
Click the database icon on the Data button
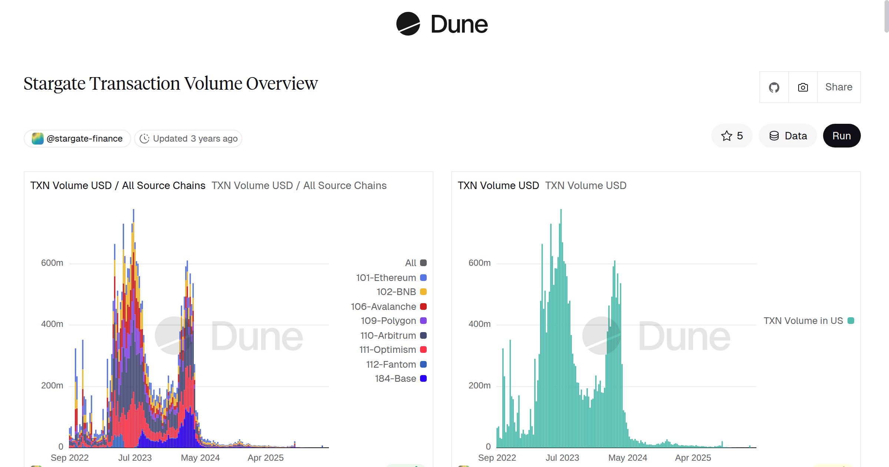tap(774, 136)
